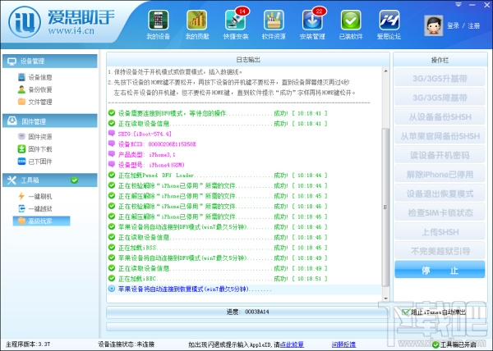The height and width of the screenshot is (351, 493).
Task: Collapse the 设备管理 section header
Action: (x=50, y=62)
